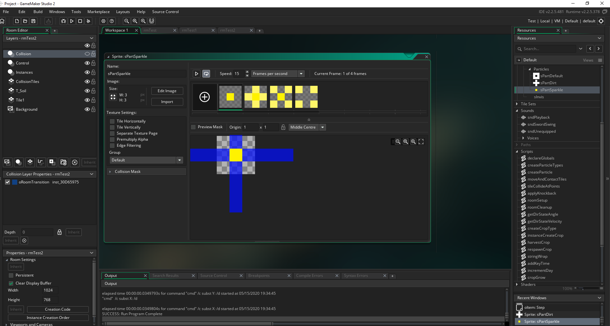Click the Debug bug icon in toolbar
The height and width of the screenshot is (326, 610).
64,21
